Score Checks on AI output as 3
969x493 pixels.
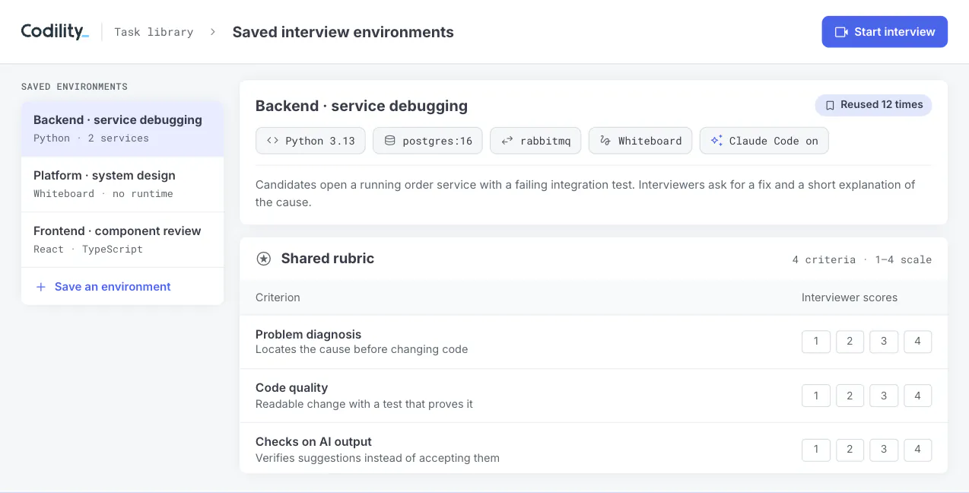click(884, 450)
